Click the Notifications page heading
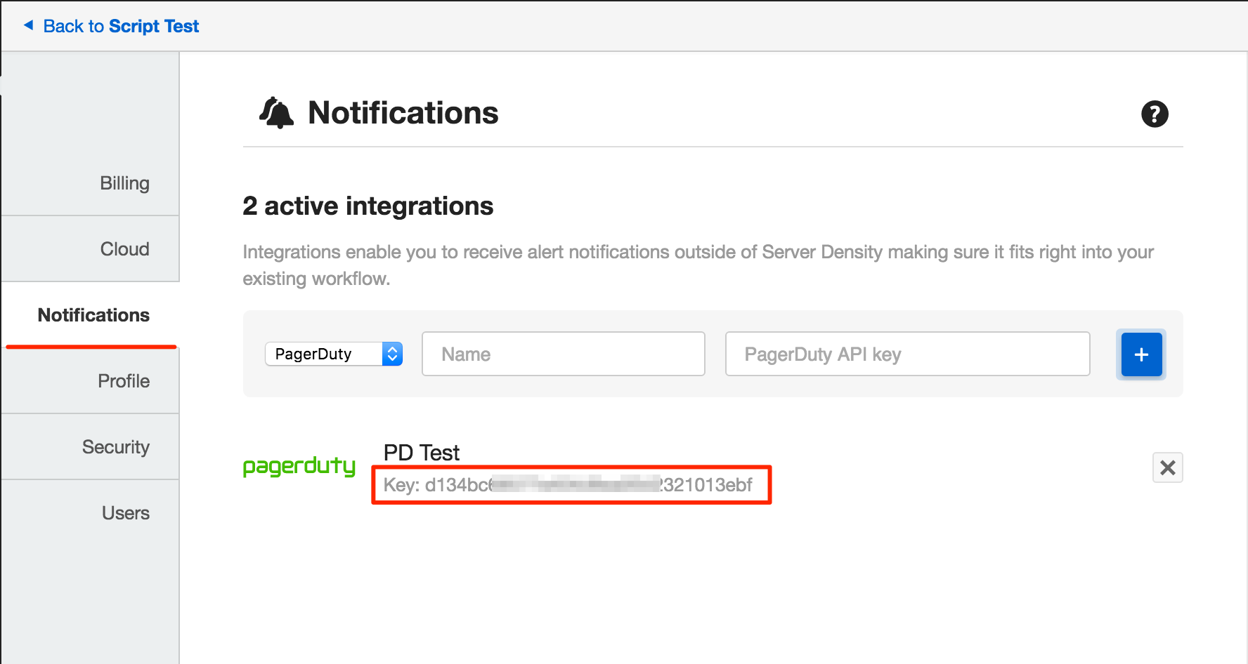 (x=403, y=113)
